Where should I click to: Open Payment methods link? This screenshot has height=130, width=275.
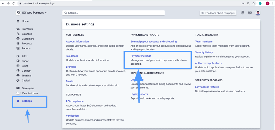point(141,56)
